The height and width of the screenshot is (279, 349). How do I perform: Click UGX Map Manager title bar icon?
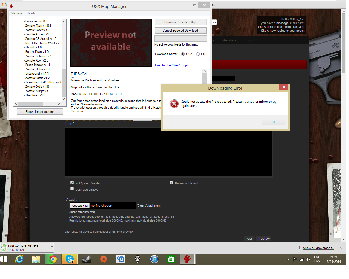click(x=11, y=6)
